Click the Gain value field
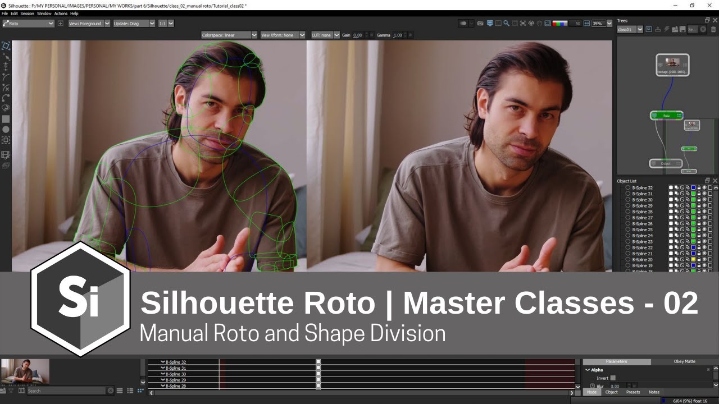This screenshot has width=719, height=404. pyautogui.click(x=357, y=35)
